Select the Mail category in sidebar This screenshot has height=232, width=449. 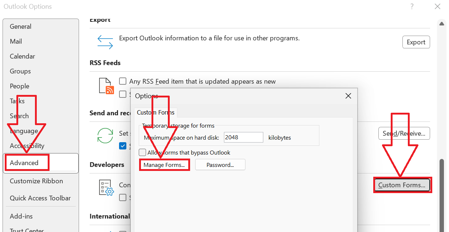coord(16,41)
